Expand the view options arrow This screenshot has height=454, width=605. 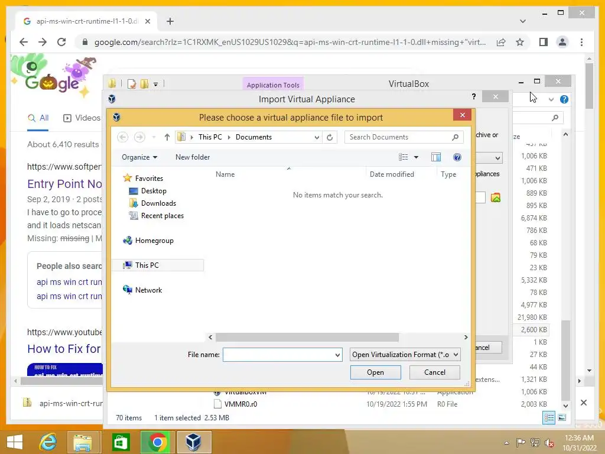point(416,157)
